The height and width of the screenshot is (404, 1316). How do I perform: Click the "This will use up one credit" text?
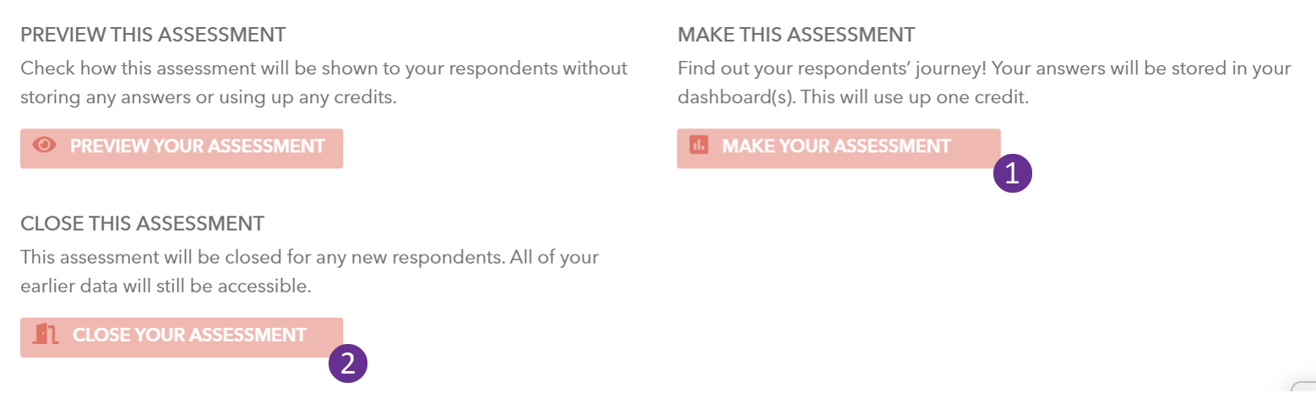(914, 97)
